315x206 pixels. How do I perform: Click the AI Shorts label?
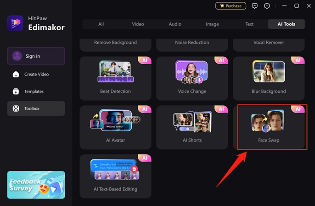pos(192,140)
